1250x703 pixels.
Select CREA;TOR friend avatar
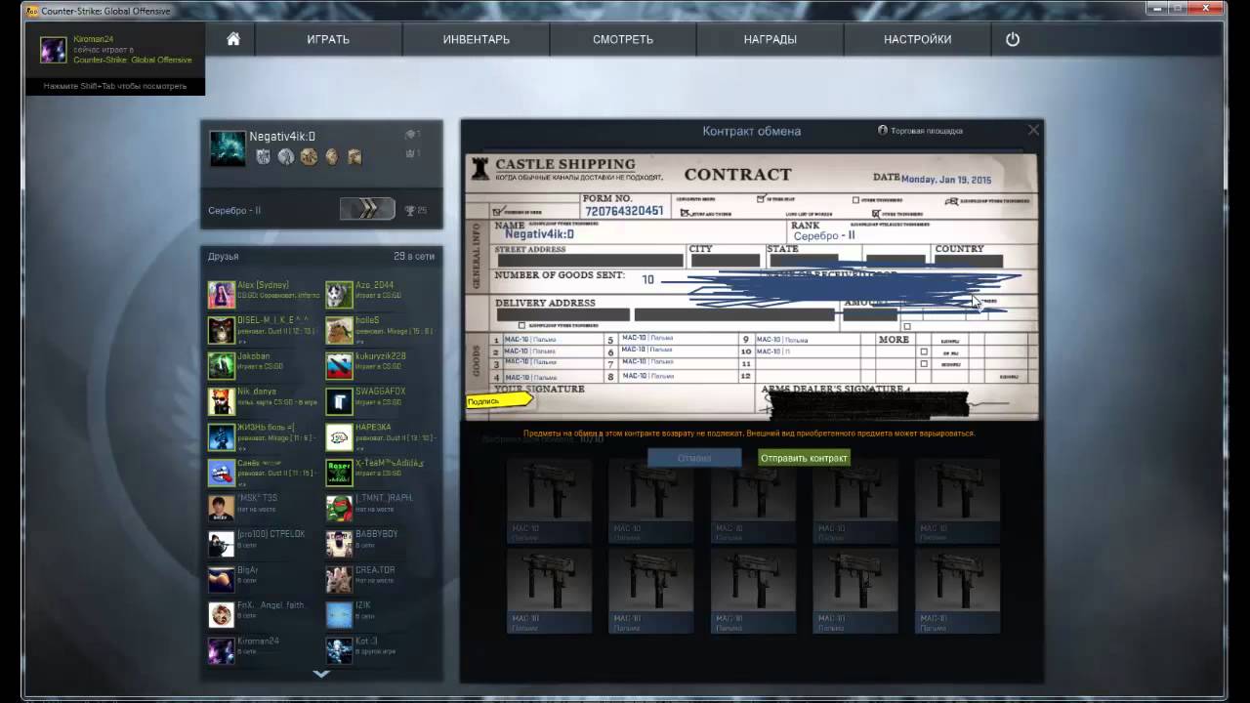[x=339, y=579]
